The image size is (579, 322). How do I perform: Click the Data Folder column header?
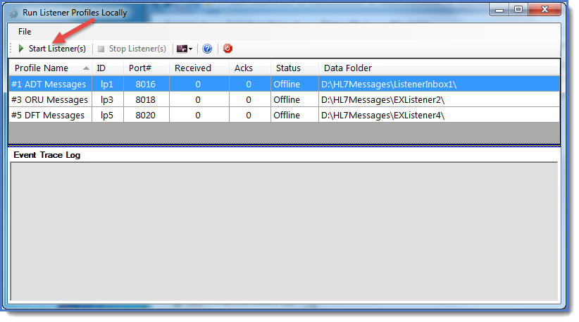[439, 68]
